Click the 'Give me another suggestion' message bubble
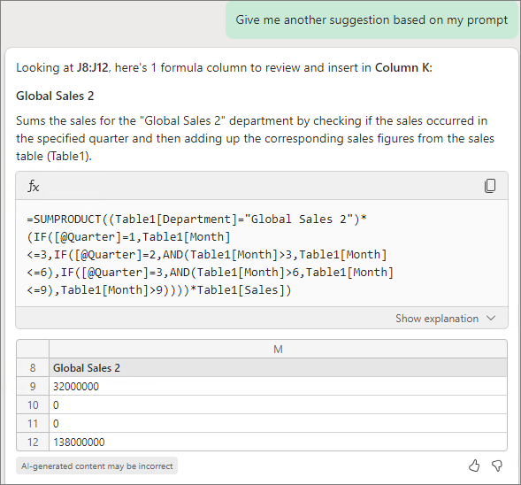The width and height of the screenshot is (521, 485). 372,20
